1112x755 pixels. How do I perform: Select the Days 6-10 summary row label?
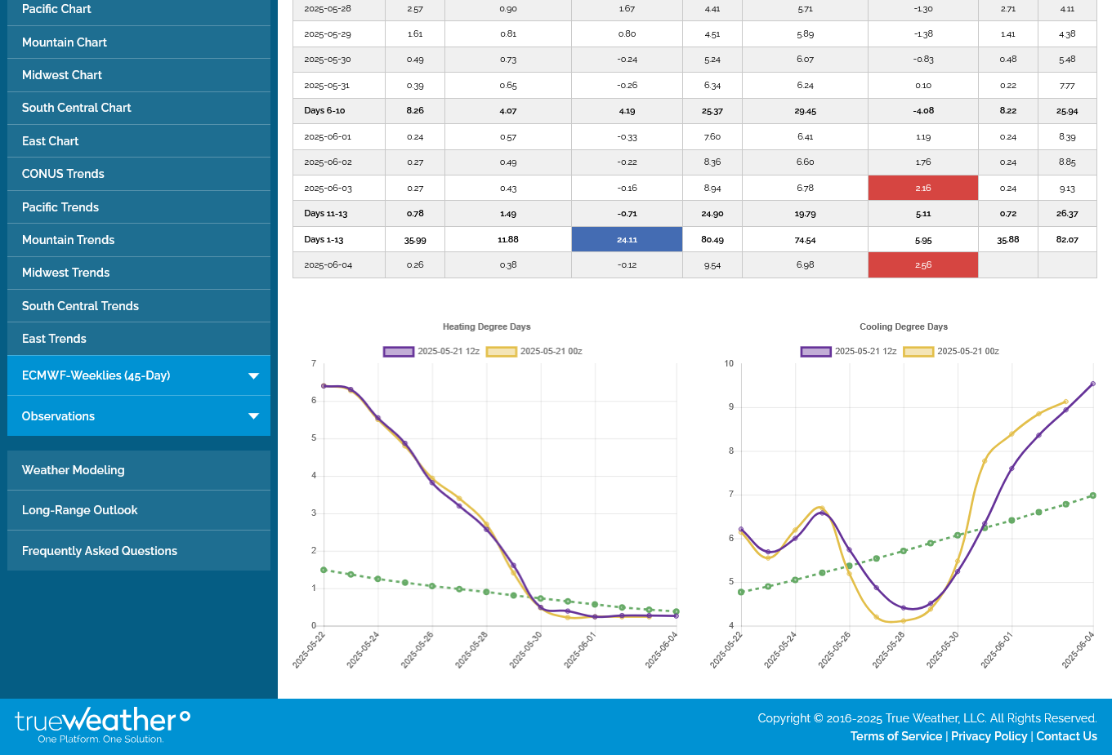[324, 111]
